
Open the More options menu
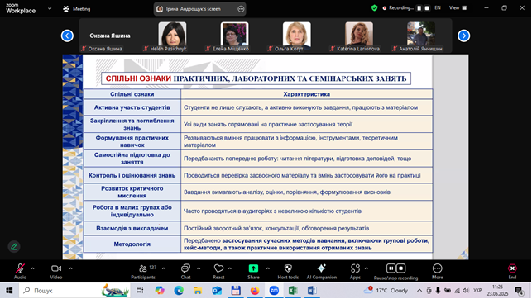[x=438, y=272]
